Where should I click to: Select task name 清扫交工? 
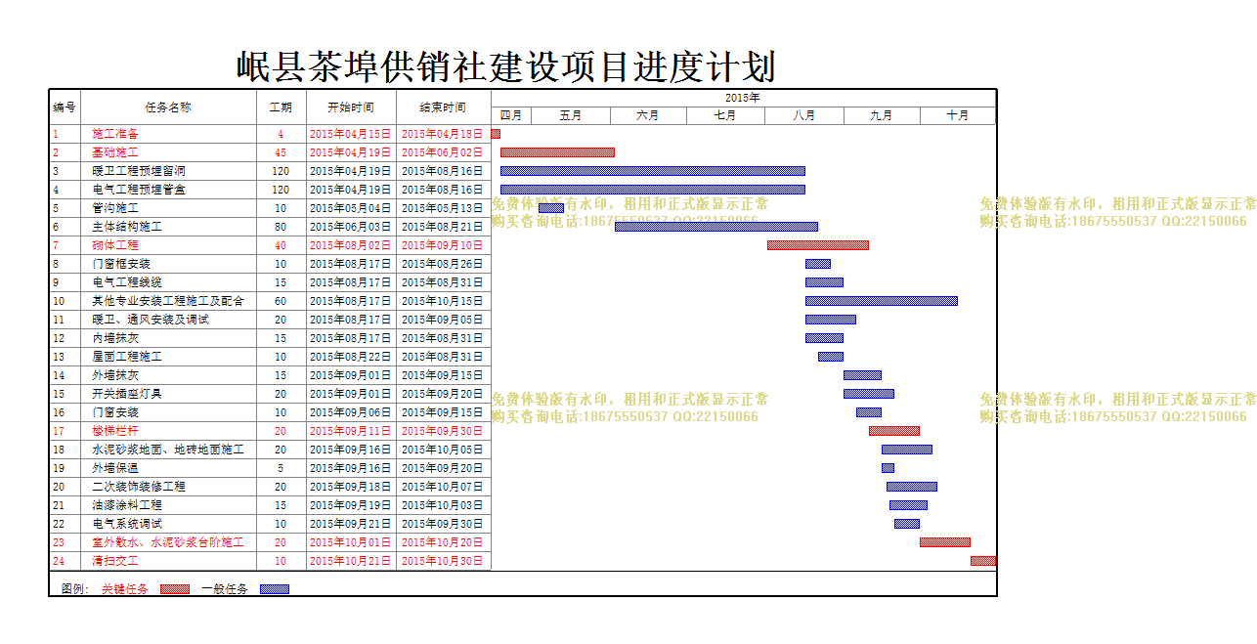(115, 561)
